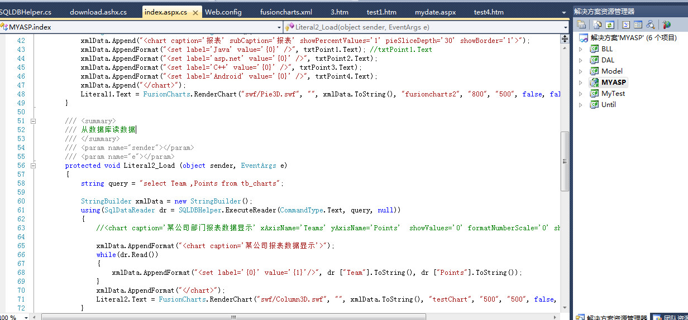Click line number 63 in the gutter
Viewport: 688px width, 320px height.
tap(21, 228)
